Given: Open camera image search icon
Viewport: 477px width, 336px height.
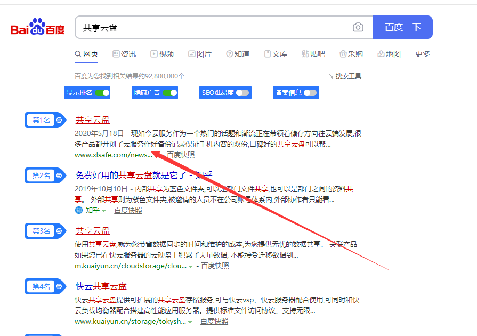Looking at the screenshot, I should pyautogui.click(x=358, y=27).
